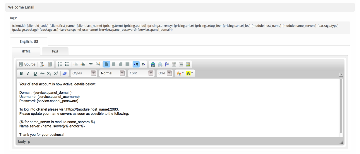Insert an image into the editor
This screenshot has height=154, width=360.
[x=188, y=64]
